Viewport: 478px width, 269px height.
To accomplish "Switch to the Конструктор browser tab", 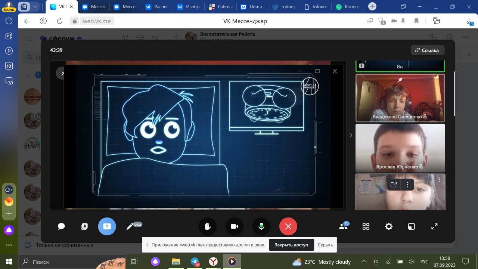I will (x=349, y=7).
